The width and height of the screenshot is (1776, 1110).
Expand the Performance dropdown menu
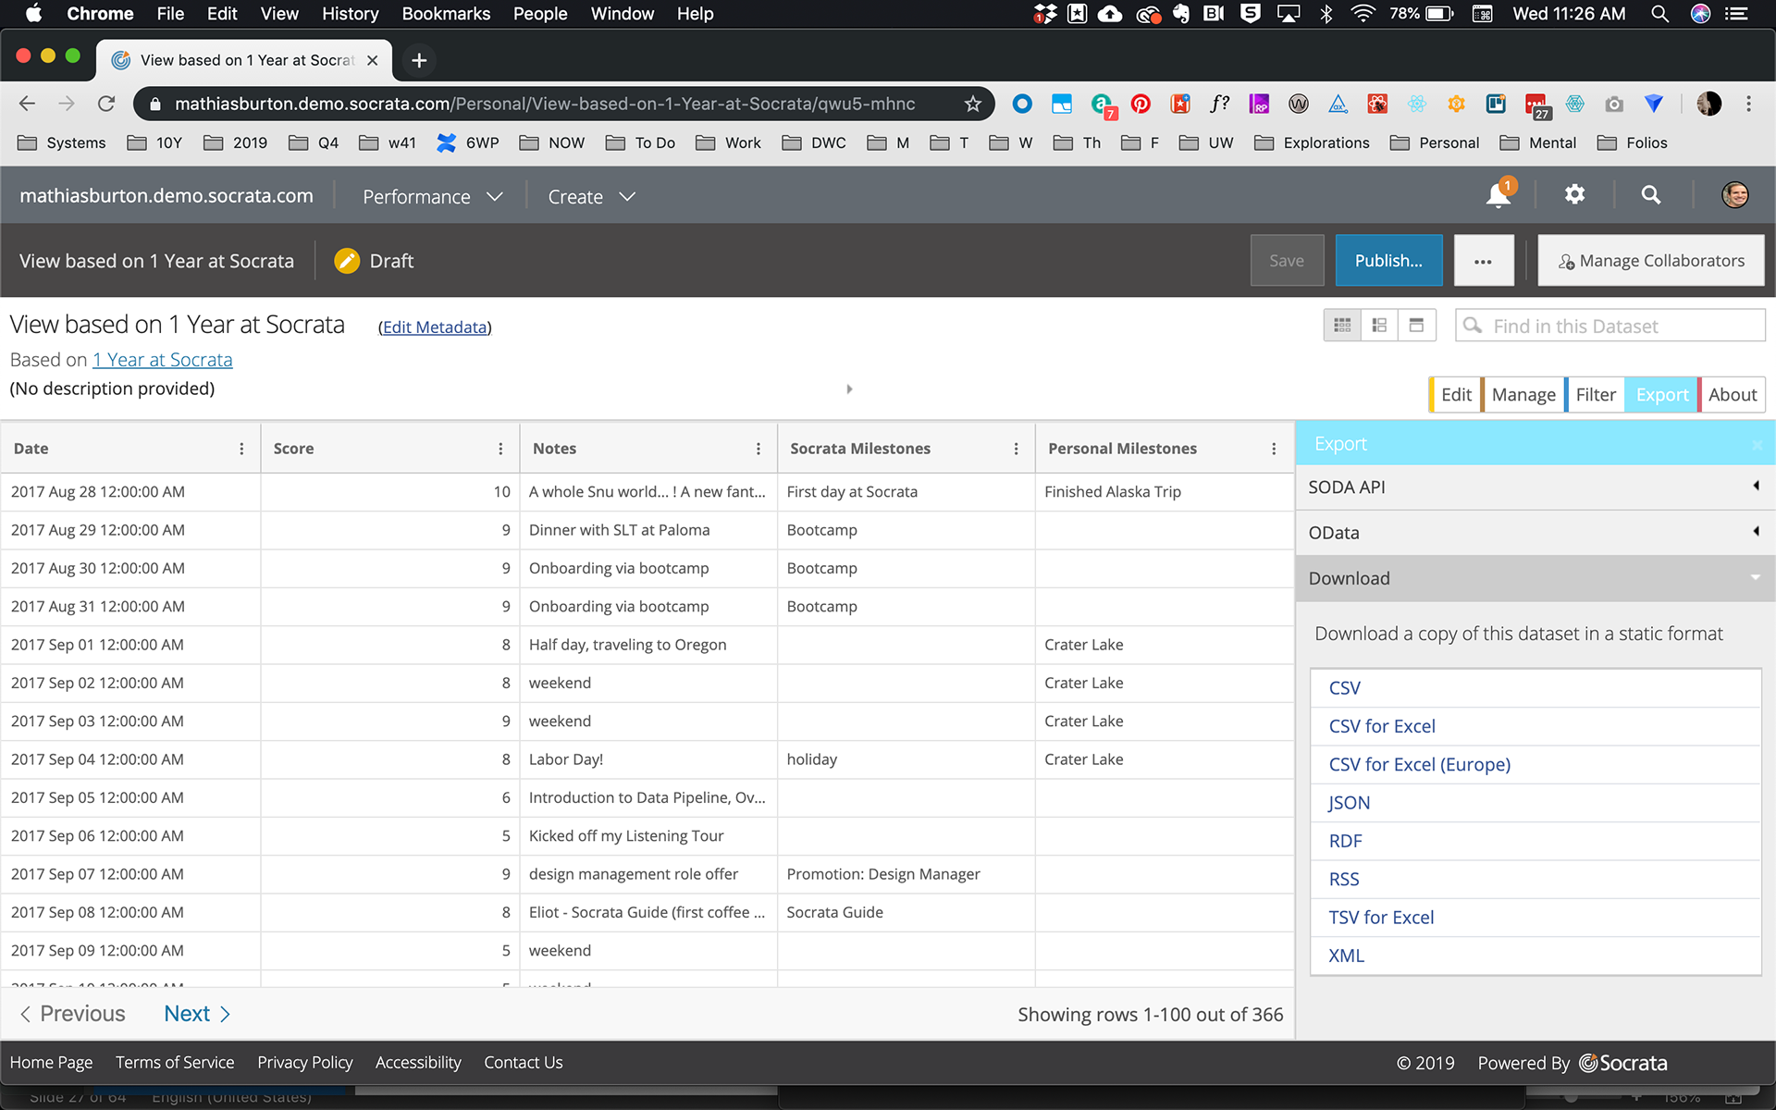[x=432, y=196]
